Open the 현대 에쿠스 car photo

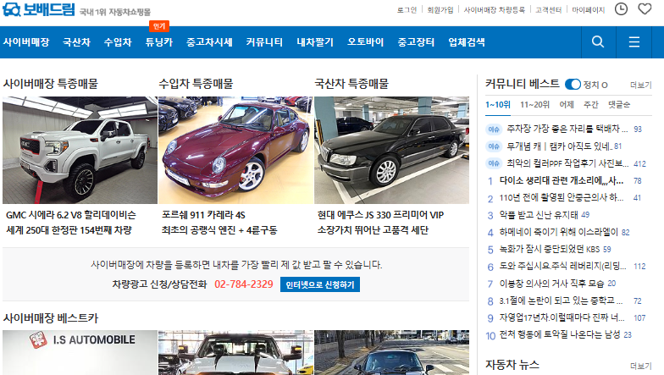point(391,151)
